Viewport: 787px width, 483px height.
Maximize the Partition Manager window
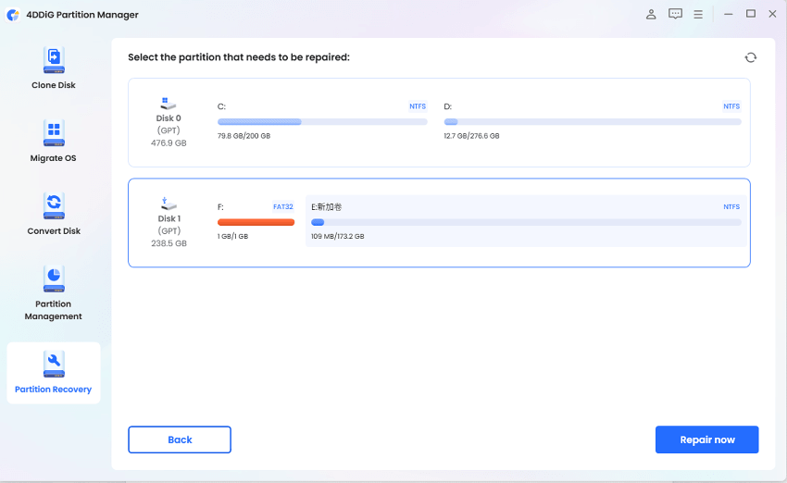[x=750, y=14]
